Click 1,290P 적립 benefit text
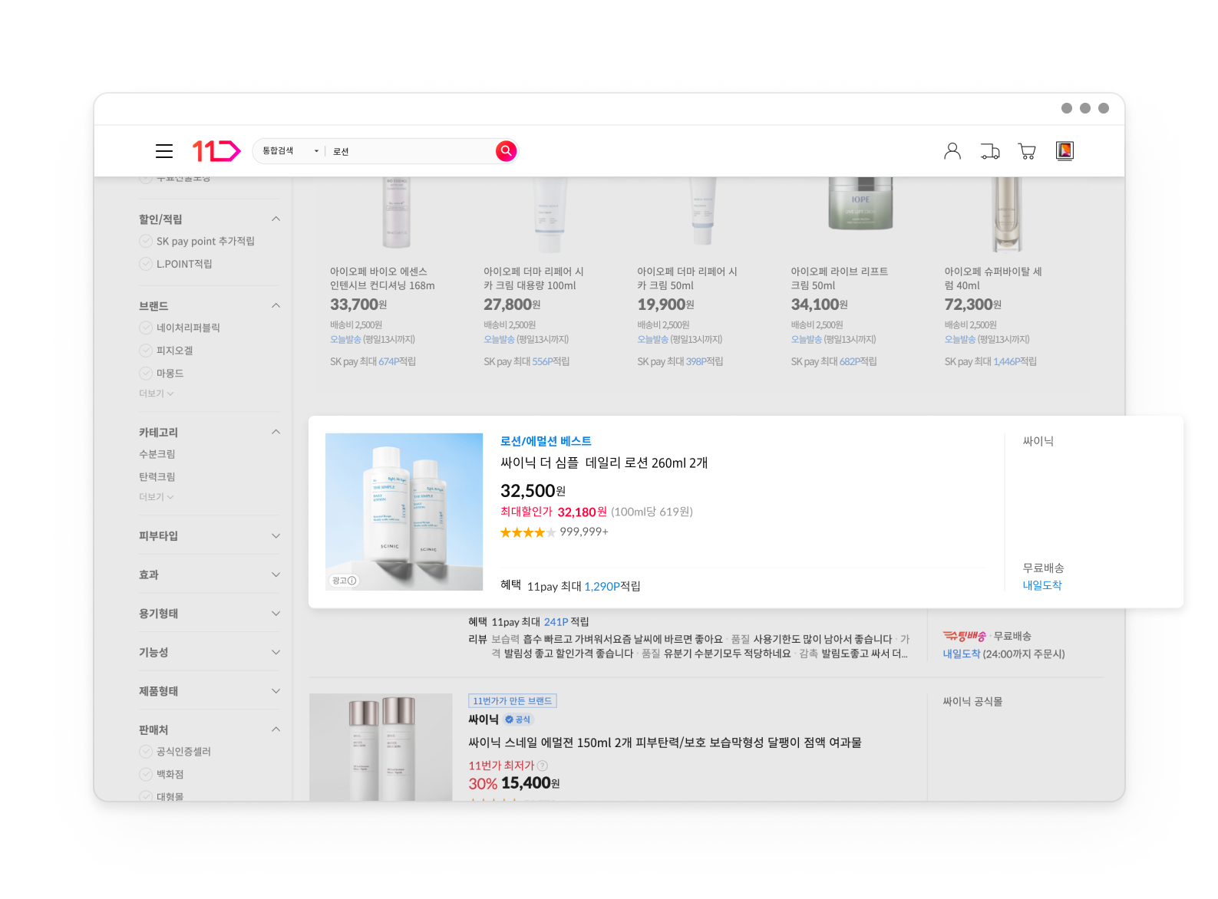1218x899 pixels. [x=612, y=586]
